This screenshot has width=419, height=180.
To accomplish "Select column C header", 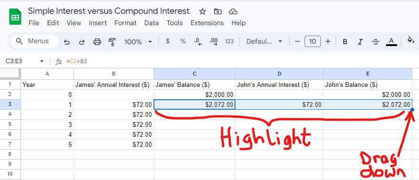I will 194,74.
